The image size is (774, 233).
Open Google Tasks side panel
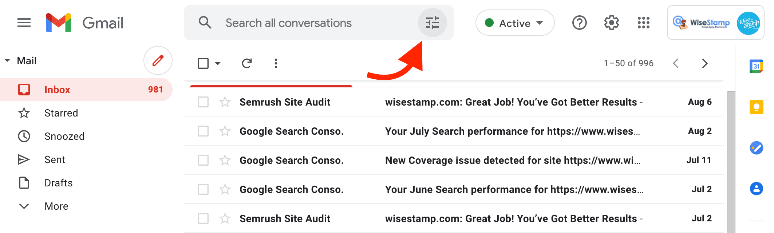pos(756,148)
